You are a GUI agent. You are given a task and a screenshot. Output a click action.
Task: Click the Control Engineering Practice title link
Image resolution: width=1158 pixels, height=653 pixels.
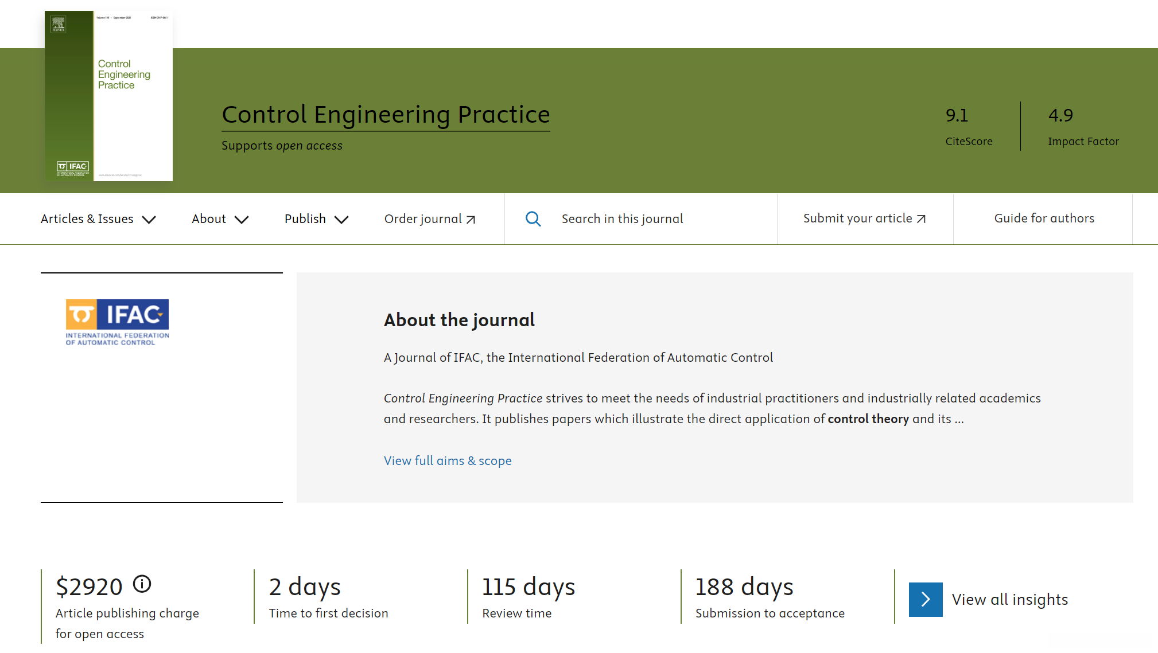click(386, 115)
